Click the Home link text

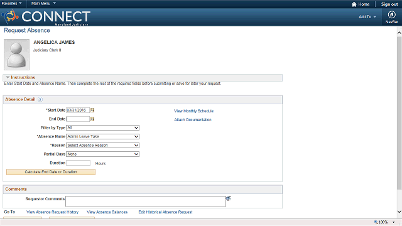[364, 4]
